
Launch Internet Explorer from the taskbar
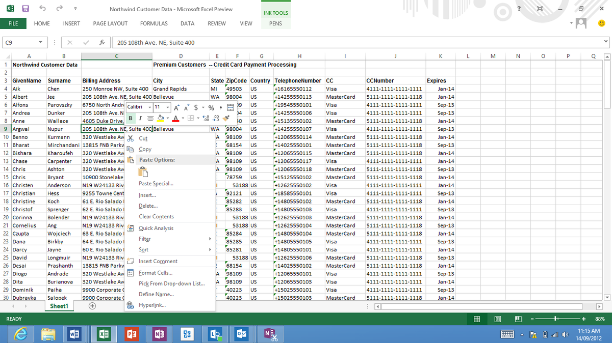[x=20, y=333]
